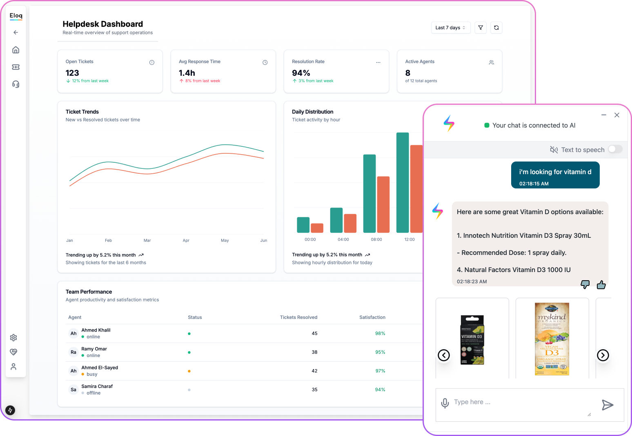This screenshot has width=632, height=436.
Task: Click the Helpdesk Dashboard title
Action: click(x=102, y=24)
